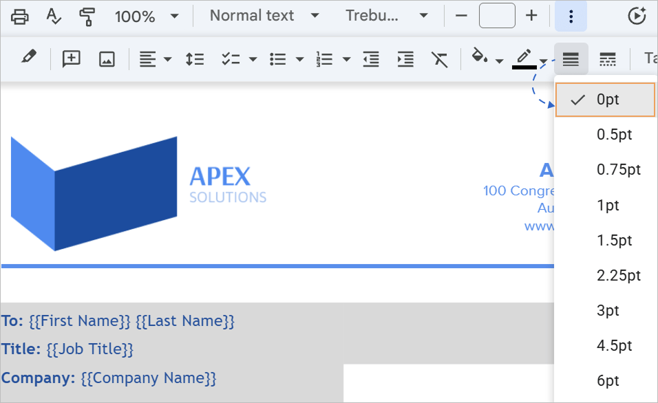The image size is (658, 403).
Task: Click the {{First Name}} placeholder
Action: click(x=80, y=321)
